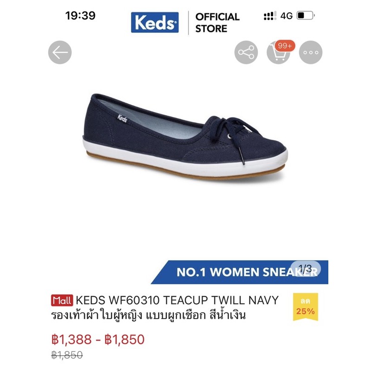Tap the red Mall badge
371x371 pixels.
(62, 301)
